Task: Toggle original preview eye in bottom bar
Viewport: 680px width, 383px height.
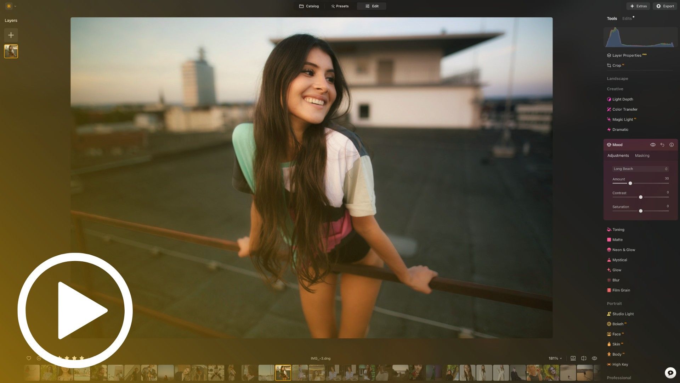Action: [594, 358]
